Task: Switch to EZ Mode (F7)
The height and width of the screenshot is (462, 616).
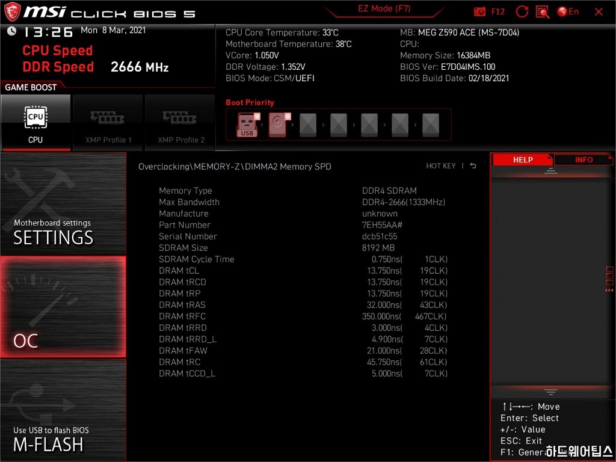Action: coord(384,8)
